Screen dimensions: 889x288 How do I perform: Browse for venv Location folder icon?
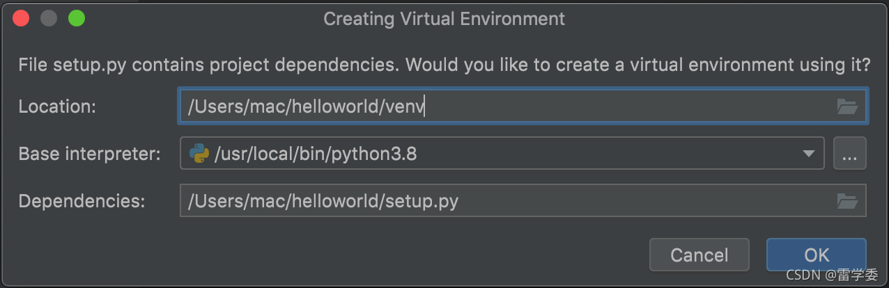pyautogui.click(x=847, y=106)
